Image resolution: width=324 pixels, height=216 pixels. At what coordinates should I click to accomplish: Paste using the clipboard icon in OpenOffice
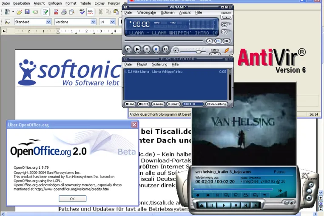[116, 12]
